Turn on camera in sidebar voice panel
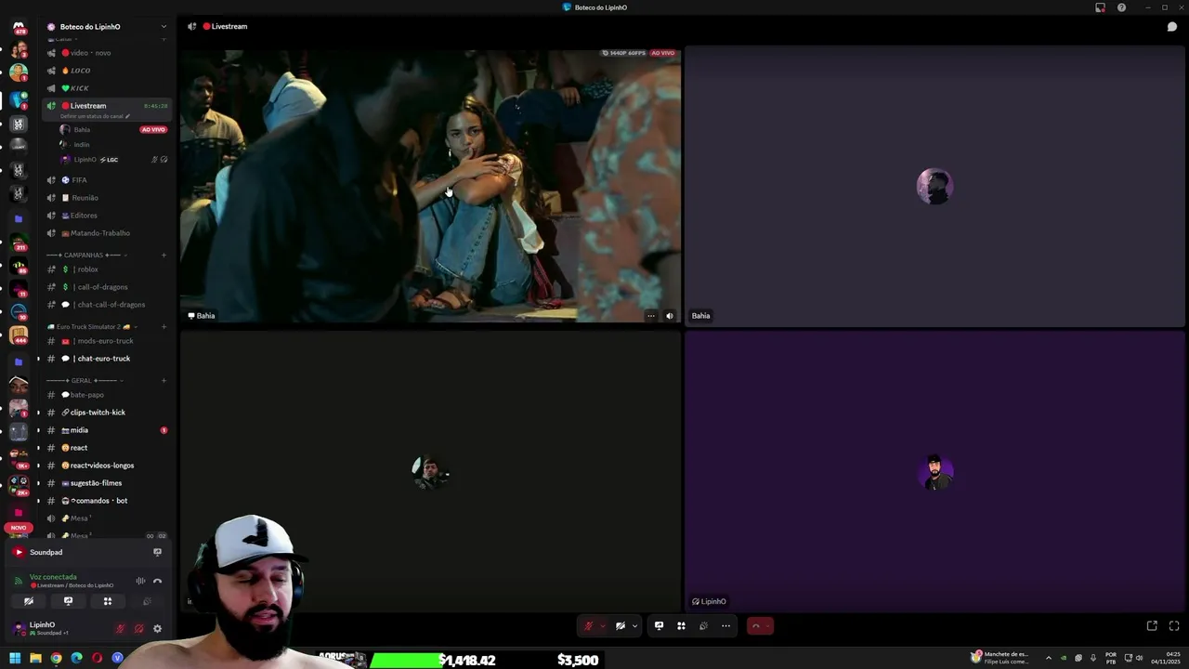The image size is (1189, 669). tap(29, 601)
